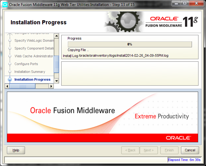Click the Configure Ports step circle icon
Image resolution: width=206 pixels, height=166 pixels.
pyautogui.click(x=10, y=64)
